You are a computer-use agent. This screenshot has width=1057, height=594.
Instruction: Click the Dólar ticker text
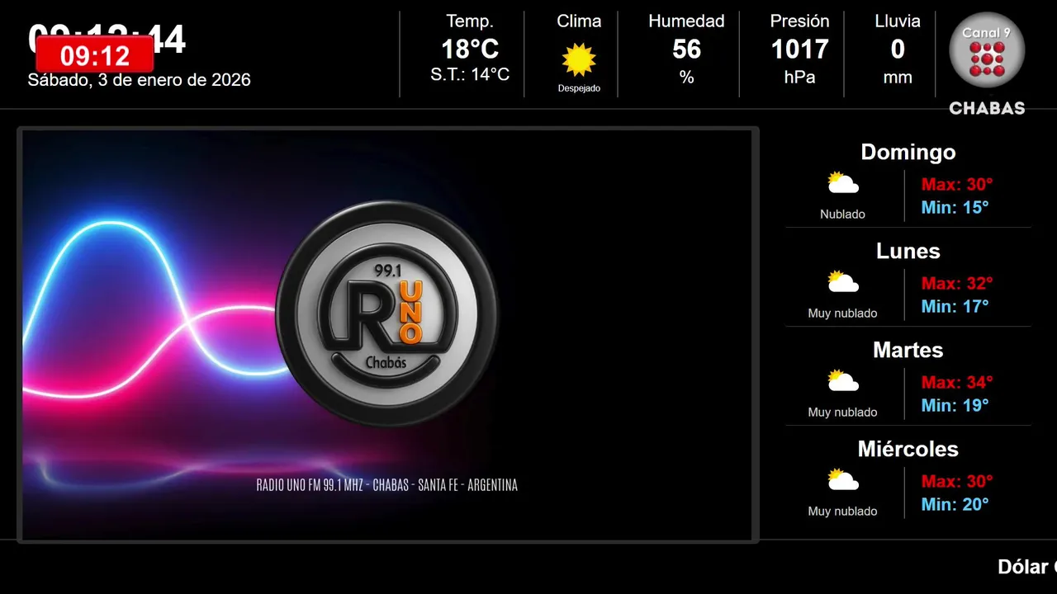tap(1026, 567)
